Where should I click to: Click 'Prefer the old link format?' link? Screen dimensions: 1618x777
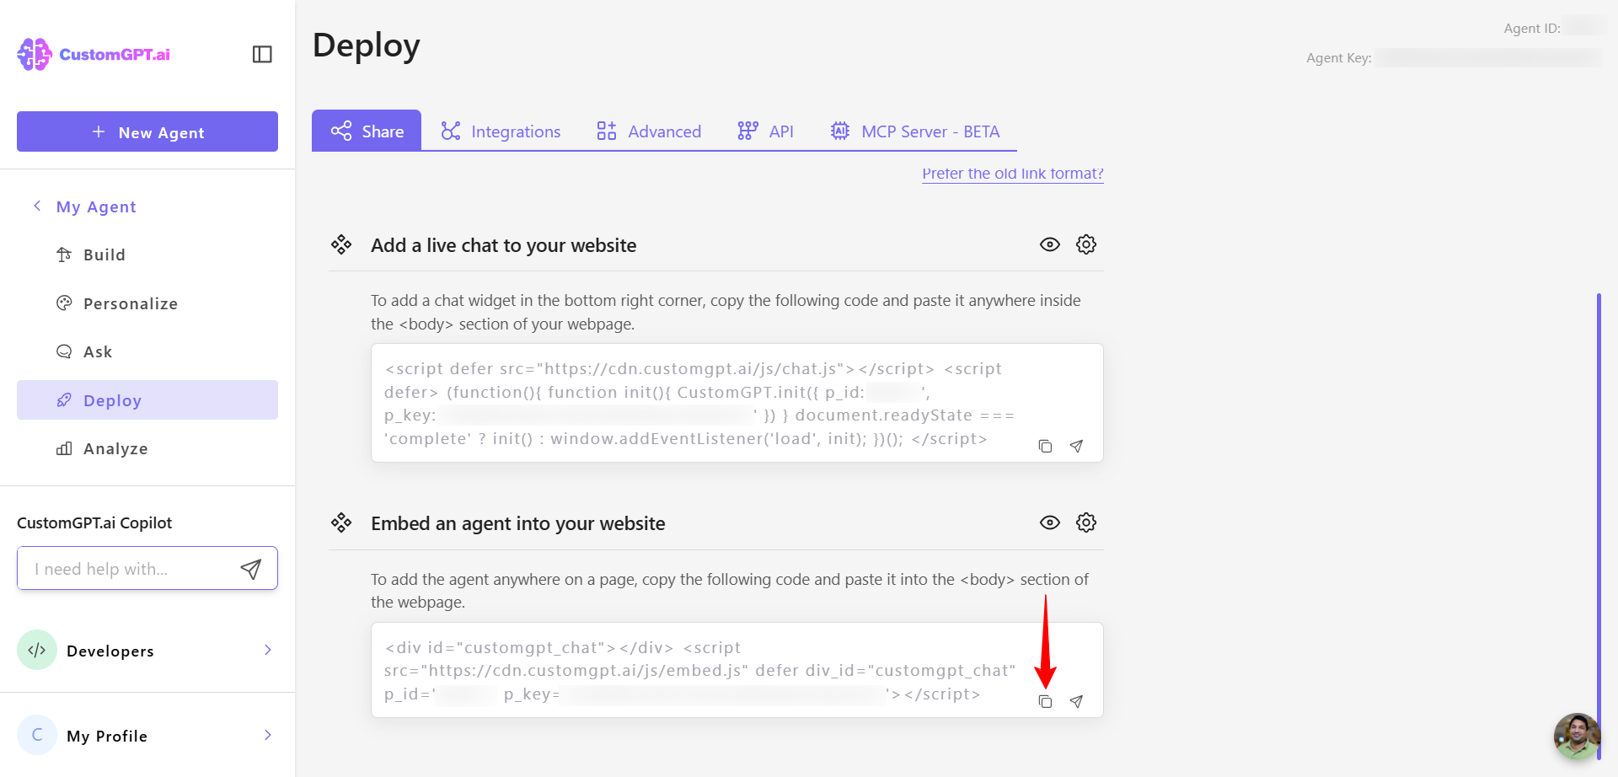pyautogui.click(x=1013, y=173)
